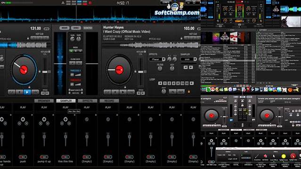The image size is (301, 169).
Task: Open the siren sampler dropdown
Action: pyautogui.click(x=189, y=59)
